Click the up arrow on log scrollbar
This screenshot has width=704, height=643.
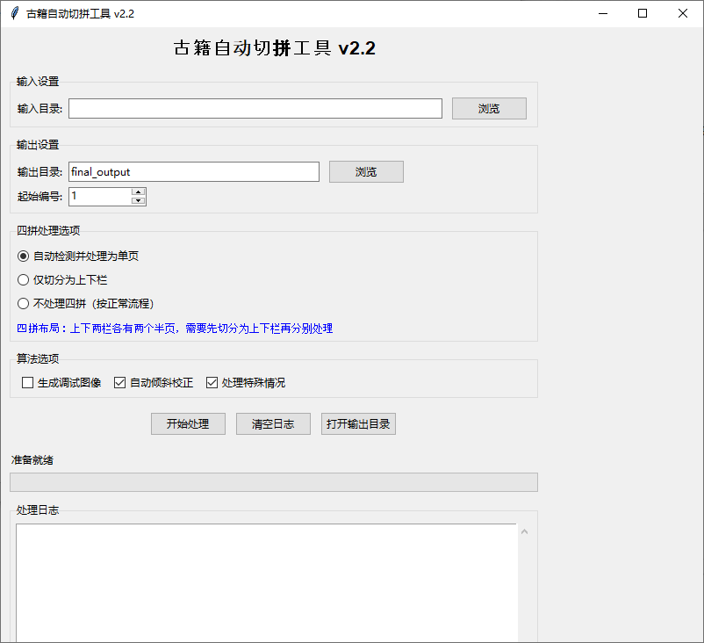[x=524, y=531]
